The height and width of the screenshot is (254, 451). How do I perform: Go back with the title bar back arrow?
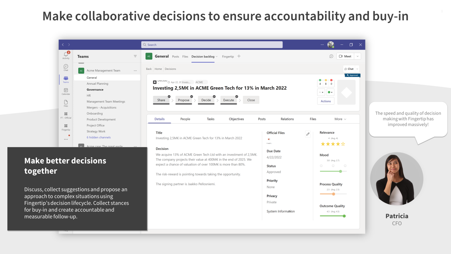click(63, 45)
